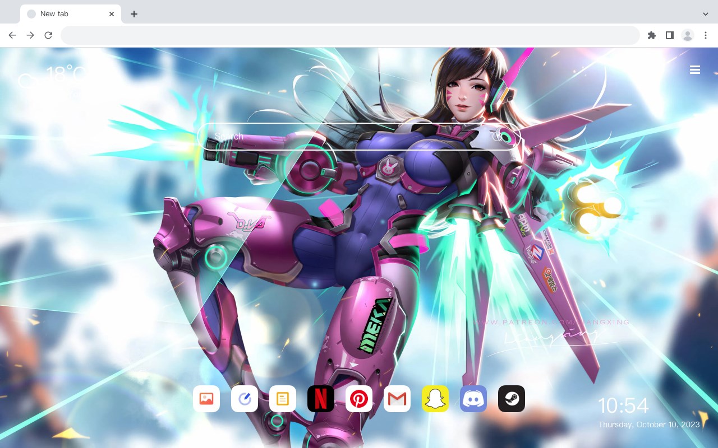
Task: Go forward to next page
Action: pyautogui.click(x=30, y=35)
